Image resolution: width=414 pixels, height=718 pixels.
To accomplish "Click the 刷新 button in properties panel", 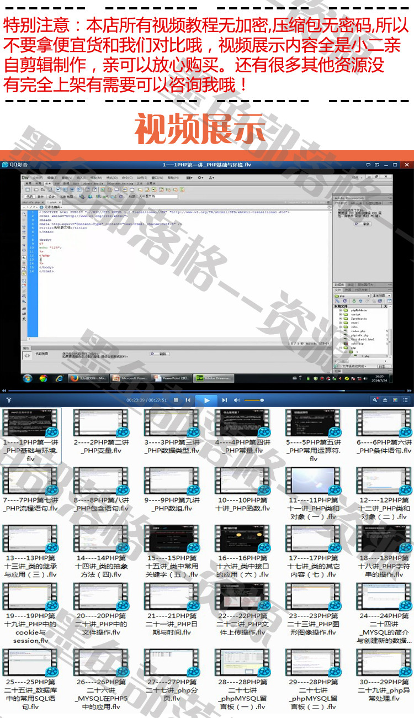I will coord(160,355).
